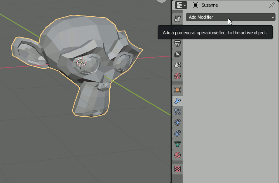Screen dimensions: 279x183
Task: Click the active Modifiers wrench tab
Action: click(x=177, y=101)
